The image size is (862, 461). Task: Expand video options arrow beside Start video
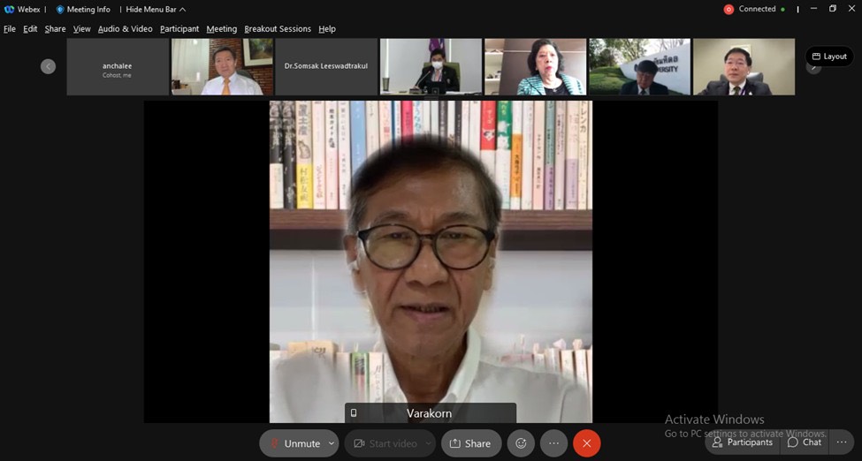tap(428, 443)
